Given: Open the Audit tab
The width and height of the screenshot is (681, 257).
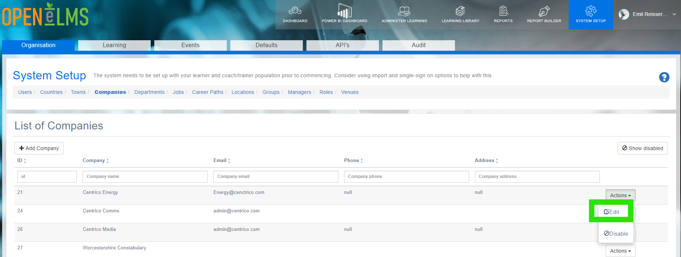Looking at the screenshot, I should pos(419,45).
